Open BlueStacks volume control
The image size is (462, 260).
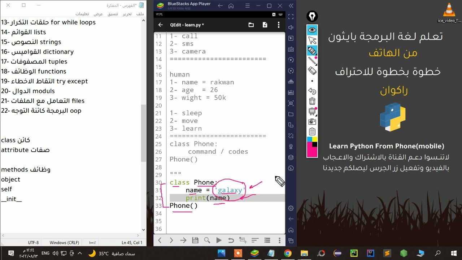(291, 27)
